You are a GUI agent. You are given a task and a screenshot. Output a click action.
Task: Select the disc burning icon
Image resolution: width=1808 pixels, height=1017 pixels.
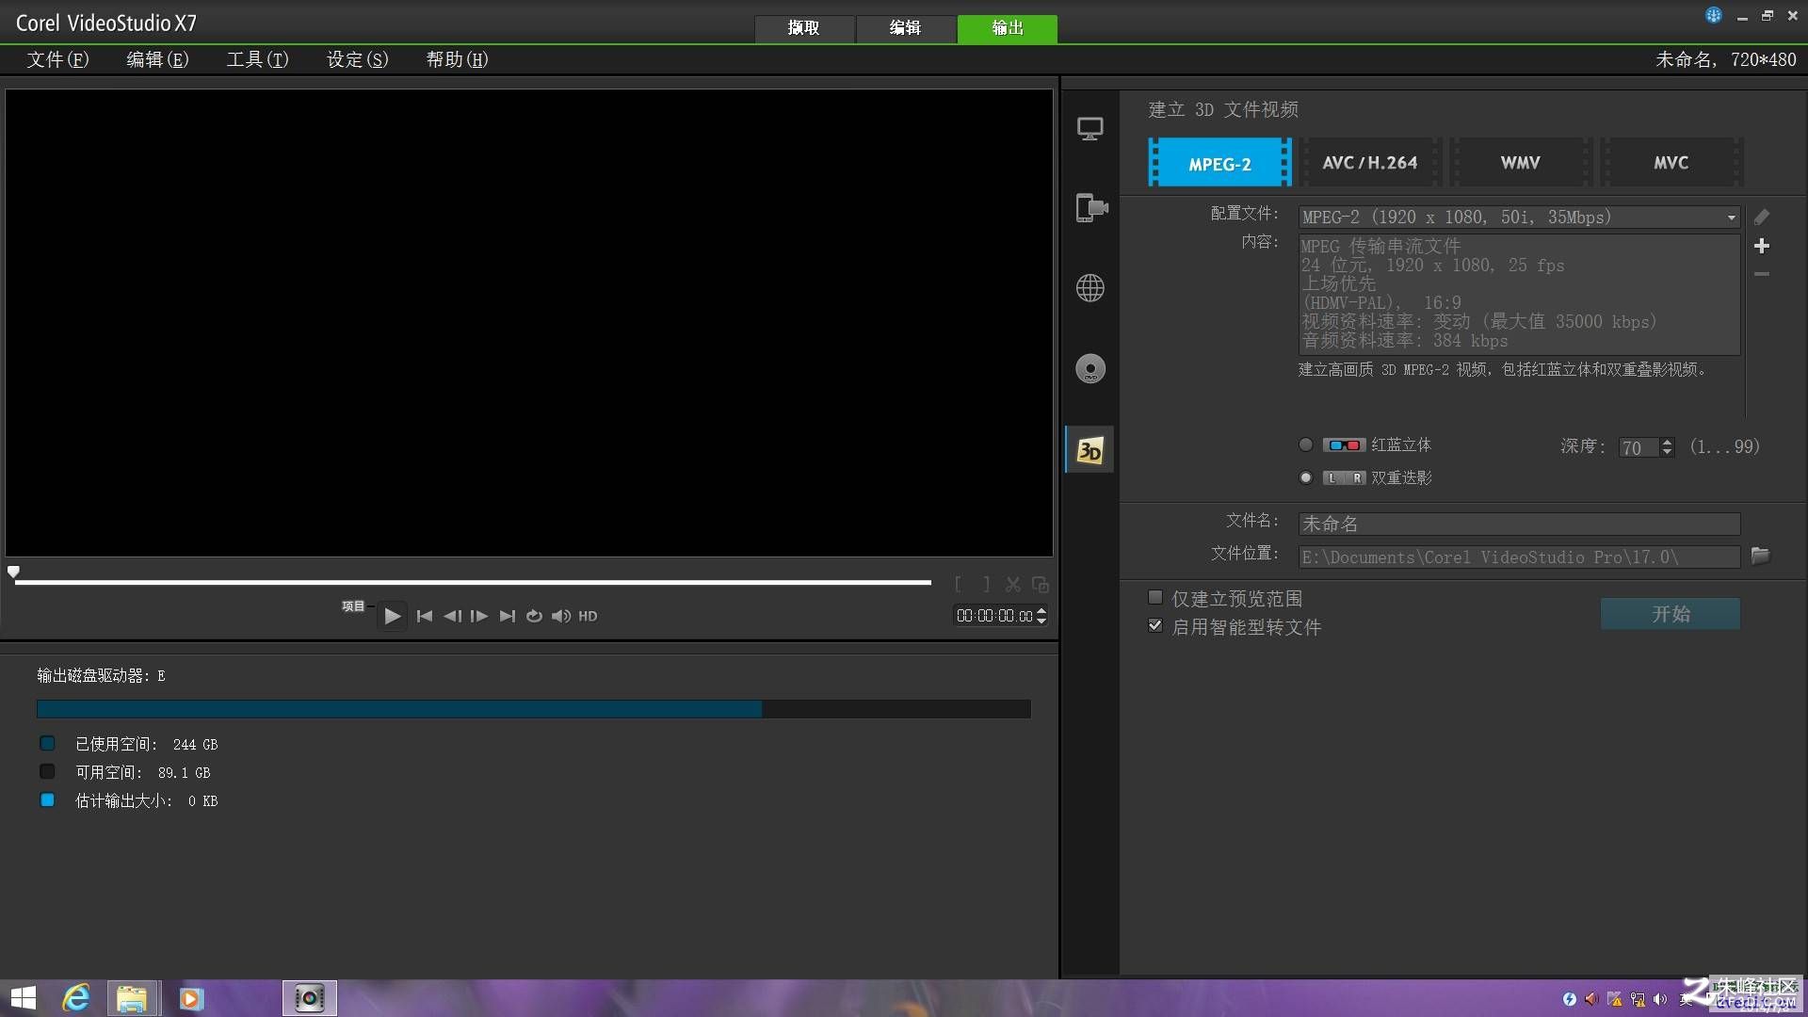tap(1090, 368)
